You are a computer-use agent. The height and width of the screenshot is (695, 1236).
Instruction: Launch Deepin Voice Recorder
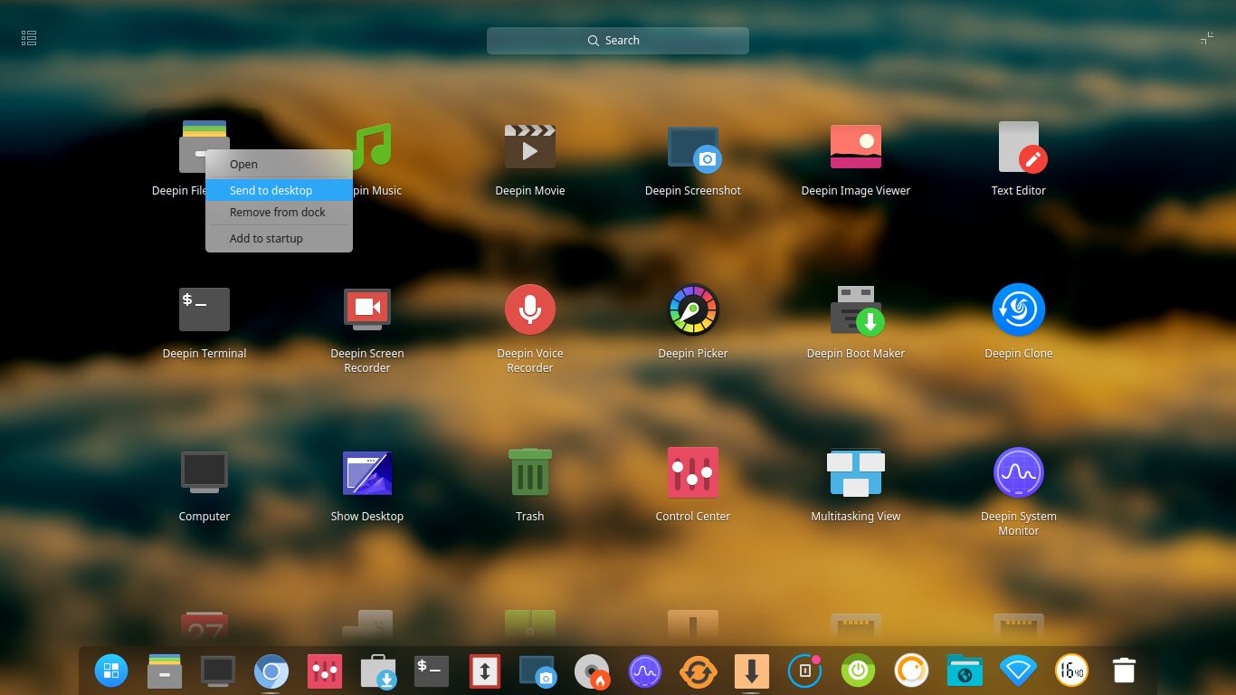click(x=529, y=309)
